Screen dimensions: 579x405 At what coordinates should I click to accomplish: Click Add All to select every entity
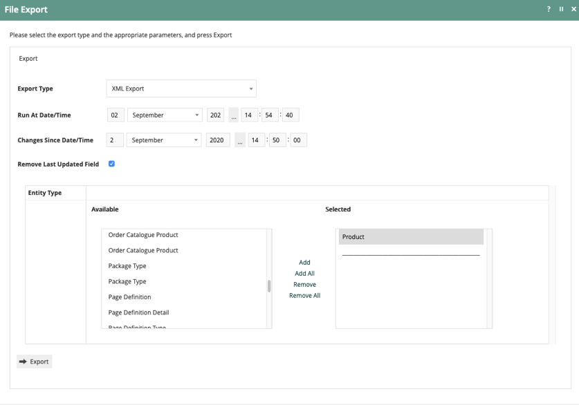click(x=304, y=274)
